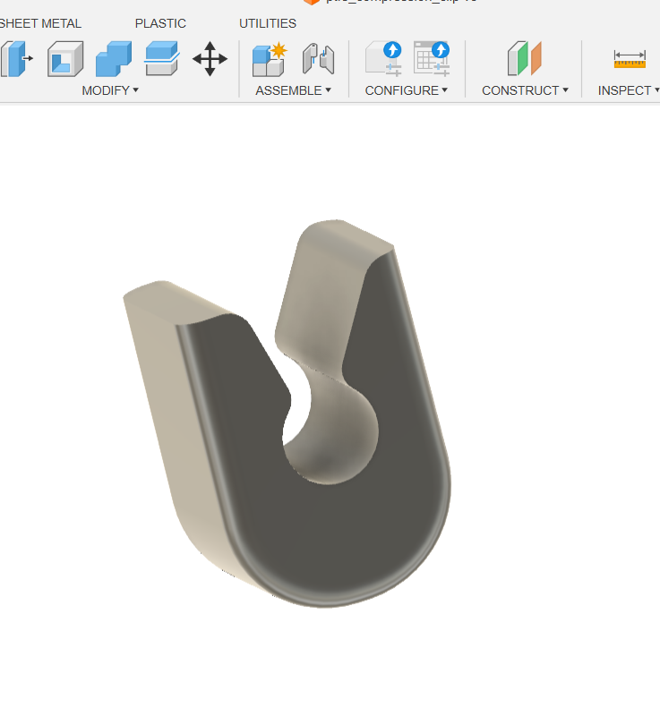The image size is (660, 725).
Task: Activate the Move/Copy arrows tool
Action: (x=210, y=59)
